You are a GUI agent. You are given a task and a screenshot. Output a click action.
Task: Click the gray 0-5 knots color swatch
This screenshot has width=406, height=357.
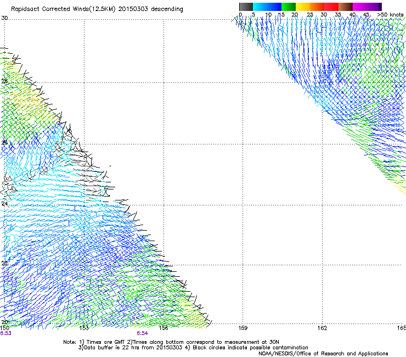click(x=246, y=7)
